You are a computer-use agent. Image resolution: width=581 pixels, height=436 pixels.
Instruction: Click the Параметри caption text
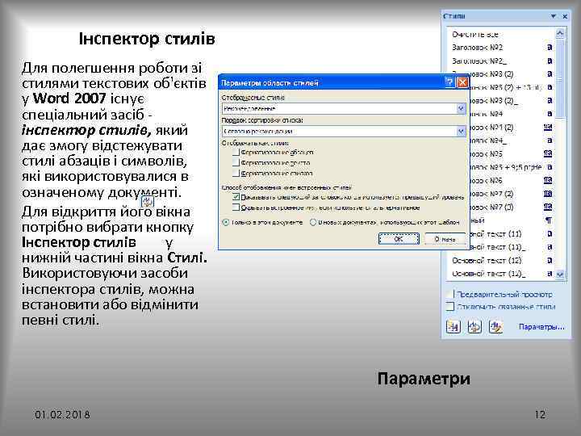click(x=424, y=379)
